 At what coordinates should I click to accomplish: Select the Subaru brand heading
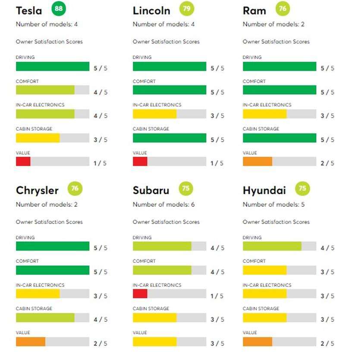151,190
